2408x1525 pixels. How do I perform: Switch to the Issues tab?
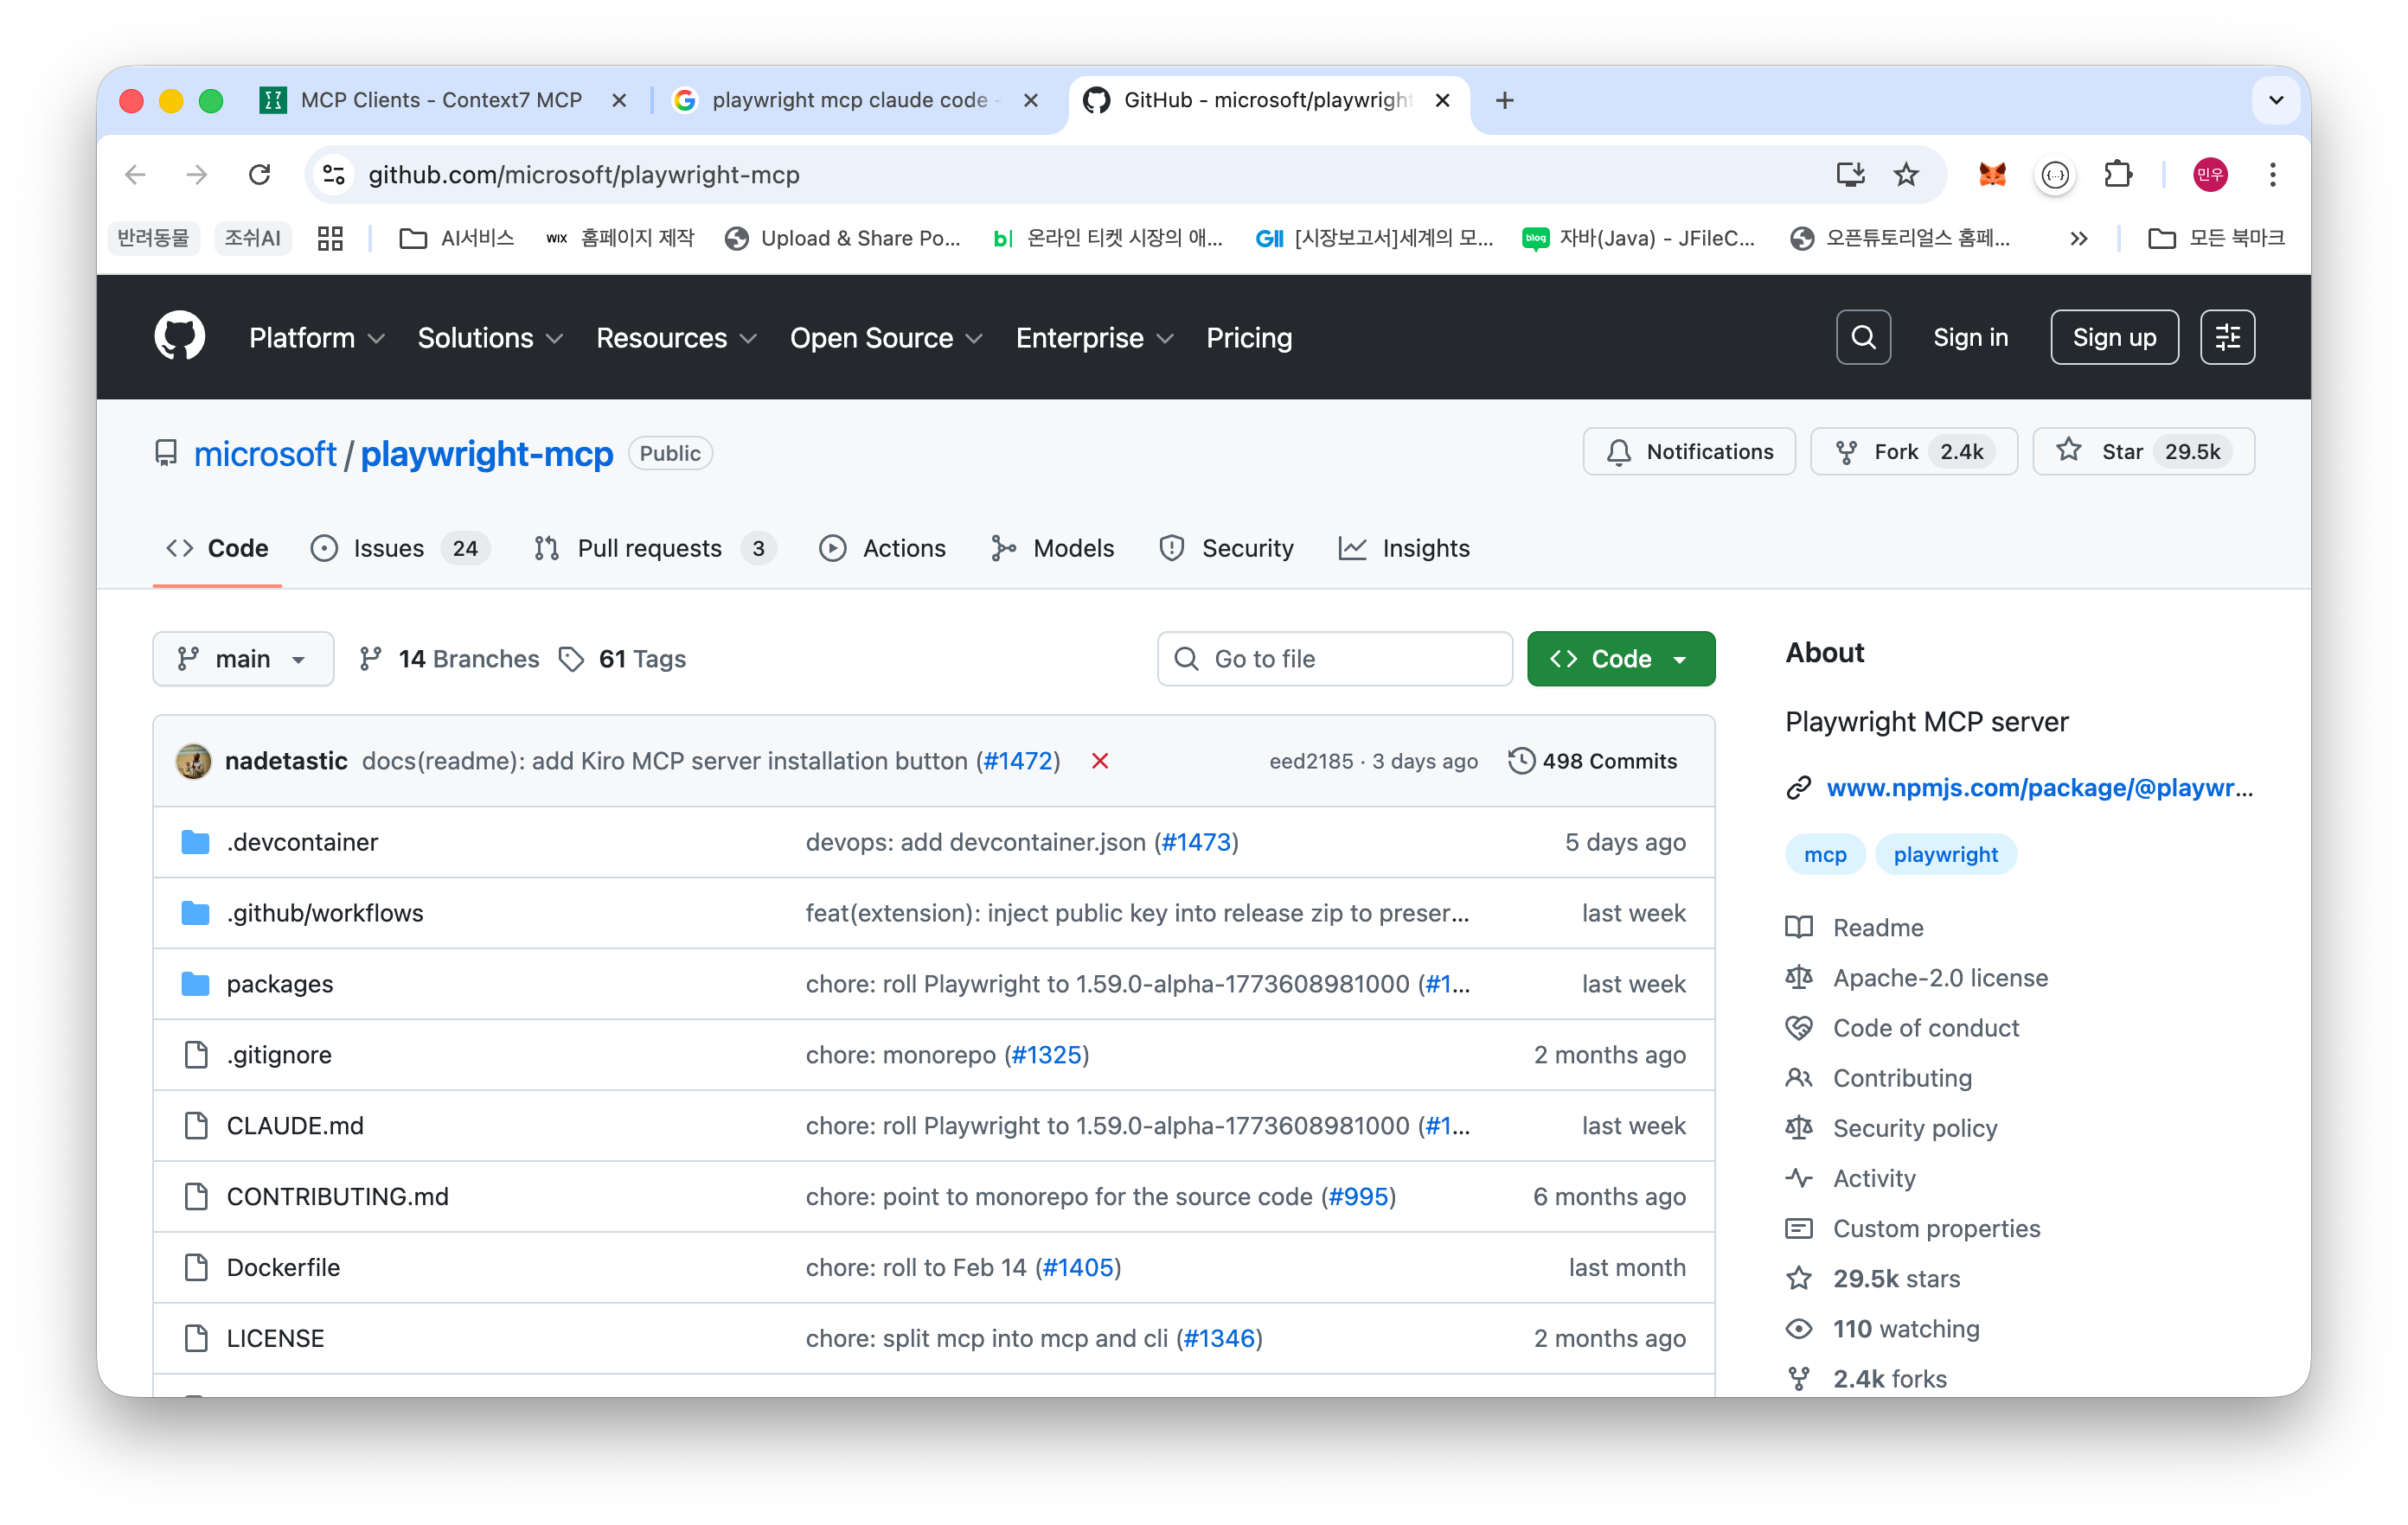[399, 547]
